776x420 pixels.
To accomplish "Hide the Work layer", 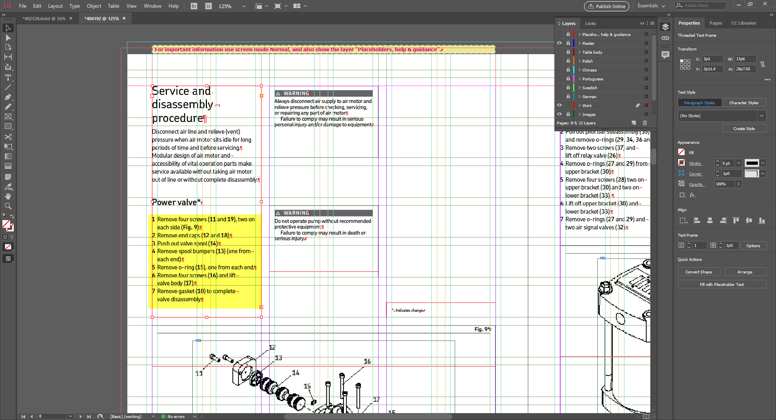I will [559, 105].
